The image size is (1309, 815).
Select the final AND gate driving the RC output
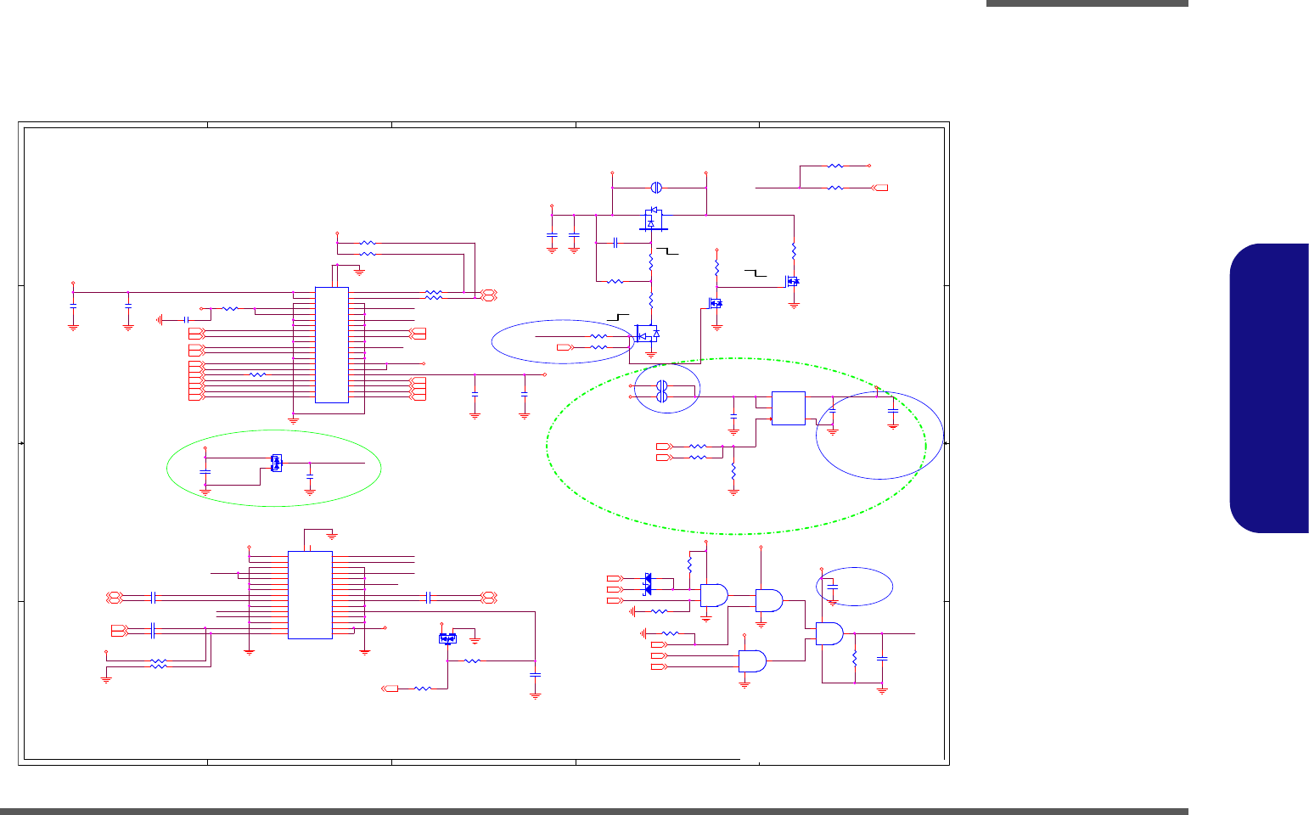pyautogui.click(x=829, y=633)
